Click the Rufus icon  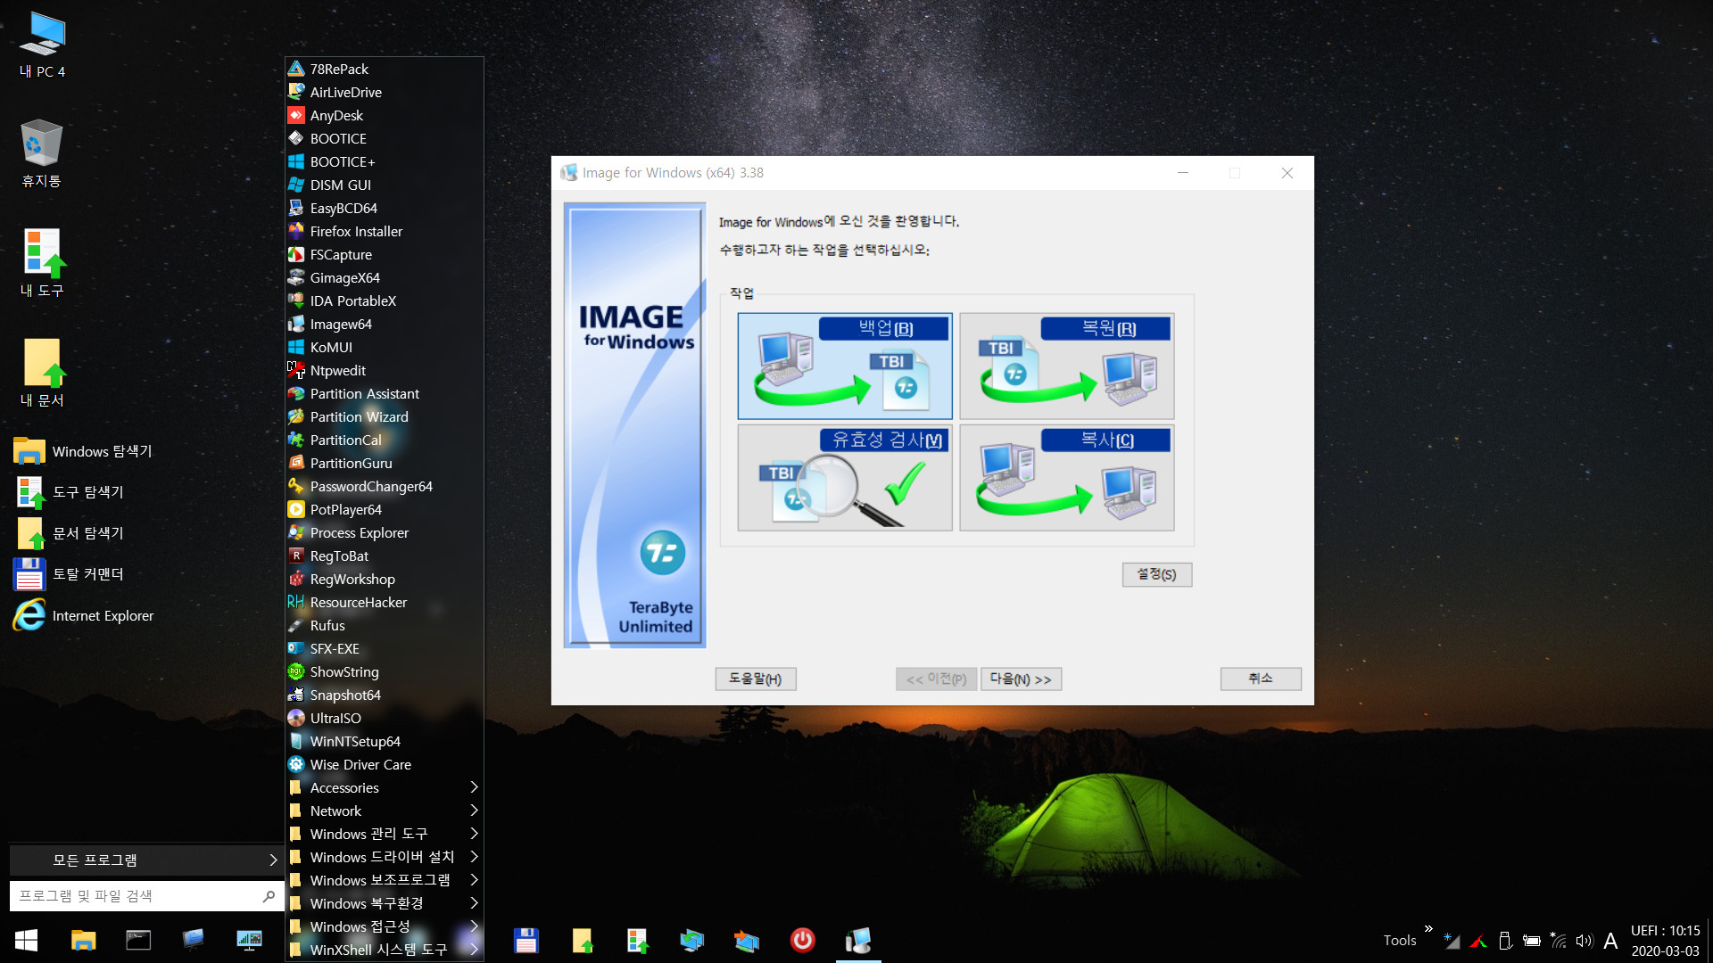296,625
